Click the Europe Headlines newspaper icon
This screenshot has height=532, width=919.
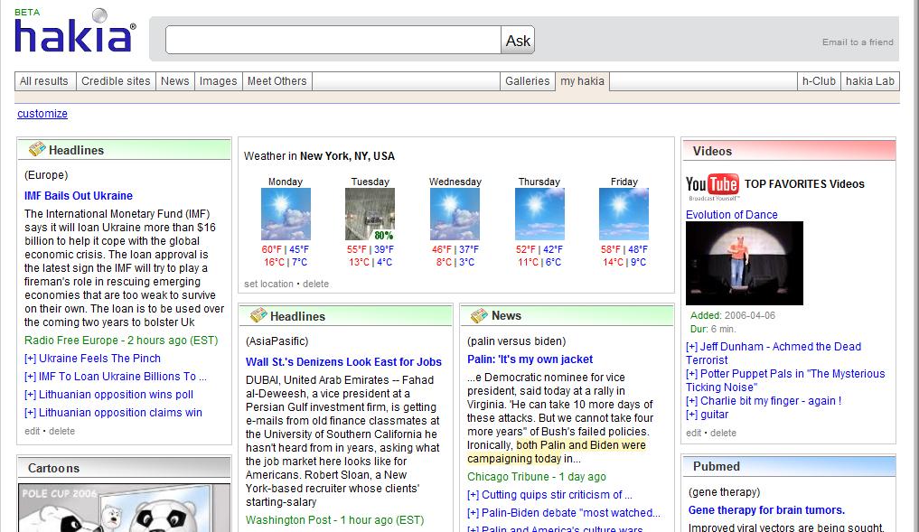click(x=36, y=150)
